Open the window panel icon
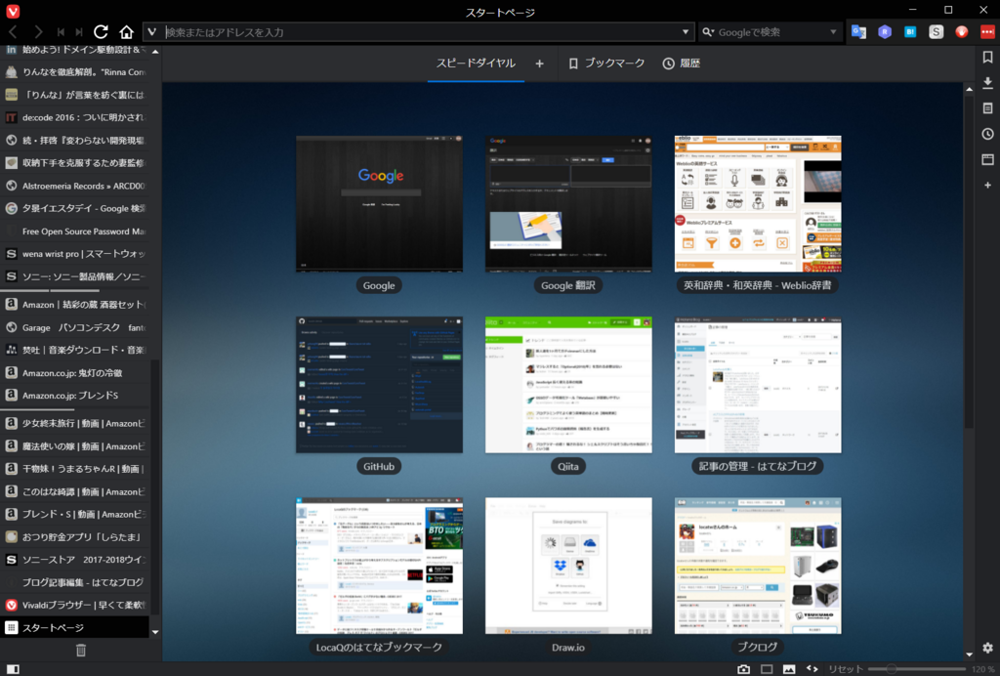Viewport: 1000px width, 676px height. [987, 159]
